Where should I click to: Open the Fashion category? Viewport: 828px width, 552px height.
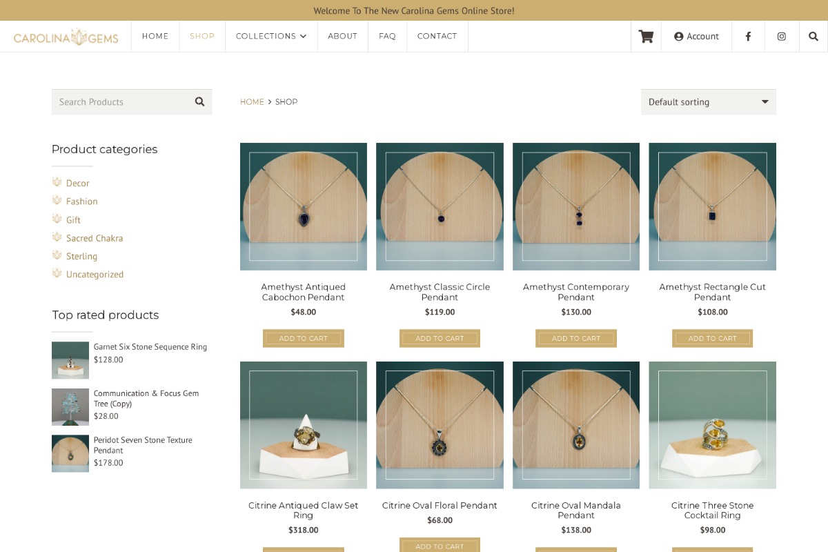pos(82,201)
